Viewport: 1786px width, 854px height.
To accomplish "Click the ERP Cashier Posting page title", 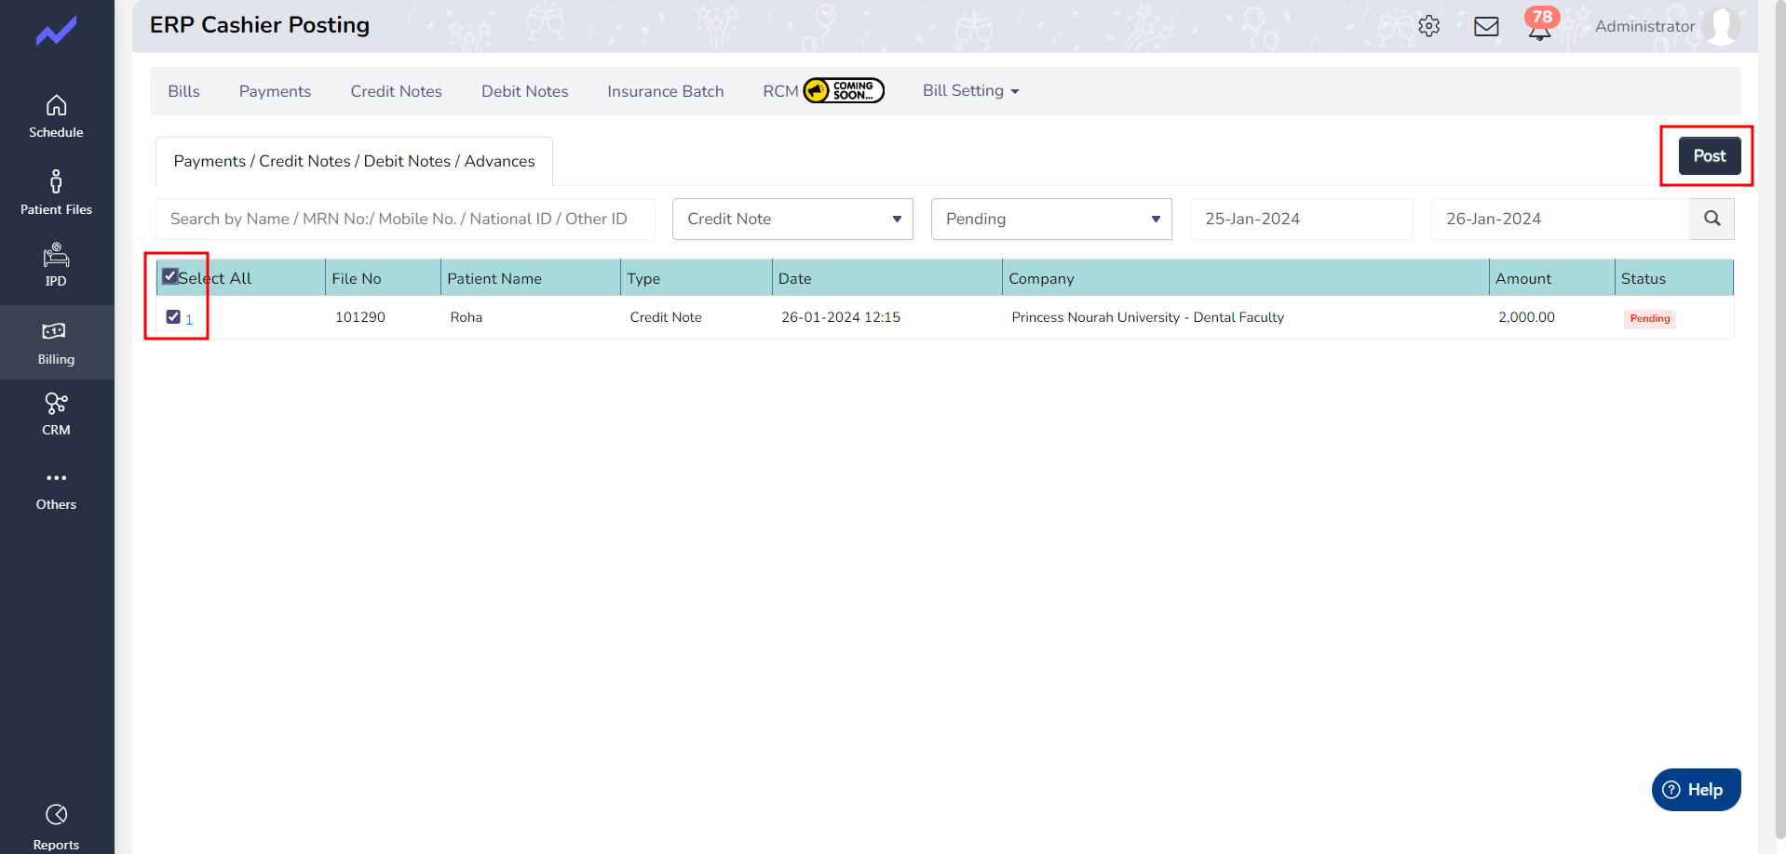I will coord(259,25).
